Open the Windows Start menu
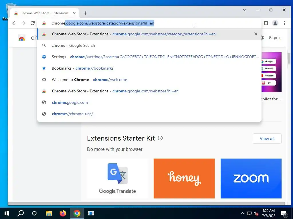This screenshot has height=219, width=293. (7, 213)
